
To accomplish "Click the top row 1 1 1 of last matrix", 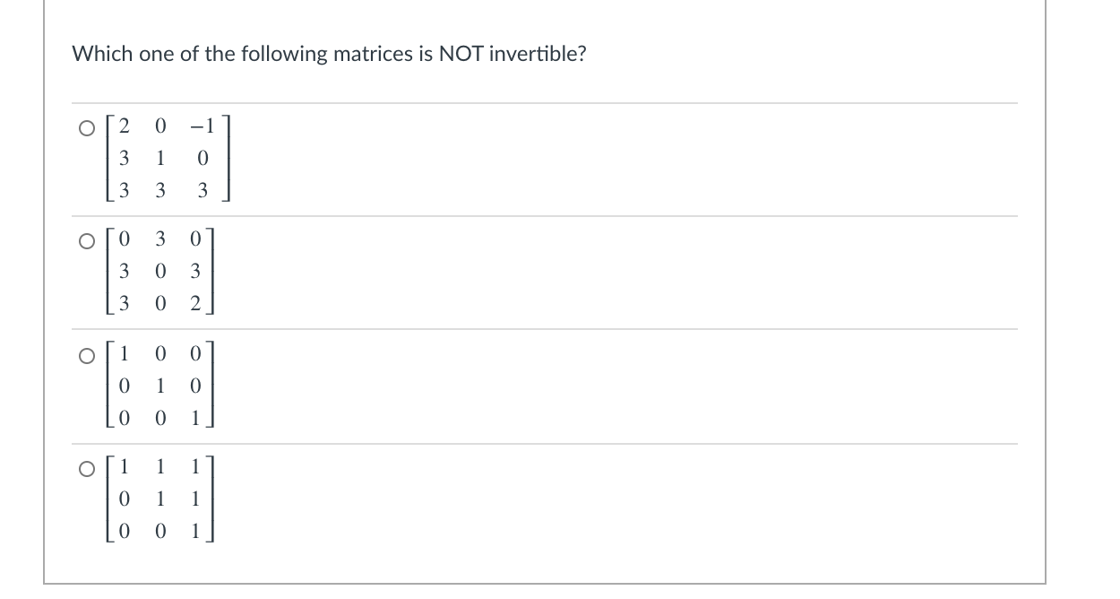I will click(161, 466).
